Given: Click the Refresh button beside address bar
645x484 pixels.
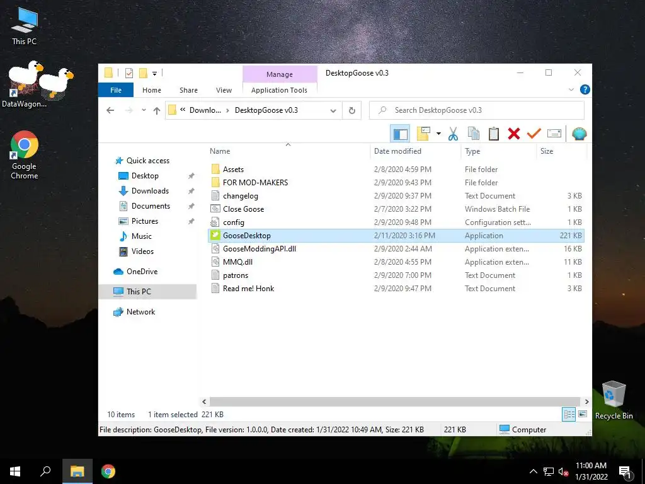Looking at the screenshot, I should click(x=351, y=110).
